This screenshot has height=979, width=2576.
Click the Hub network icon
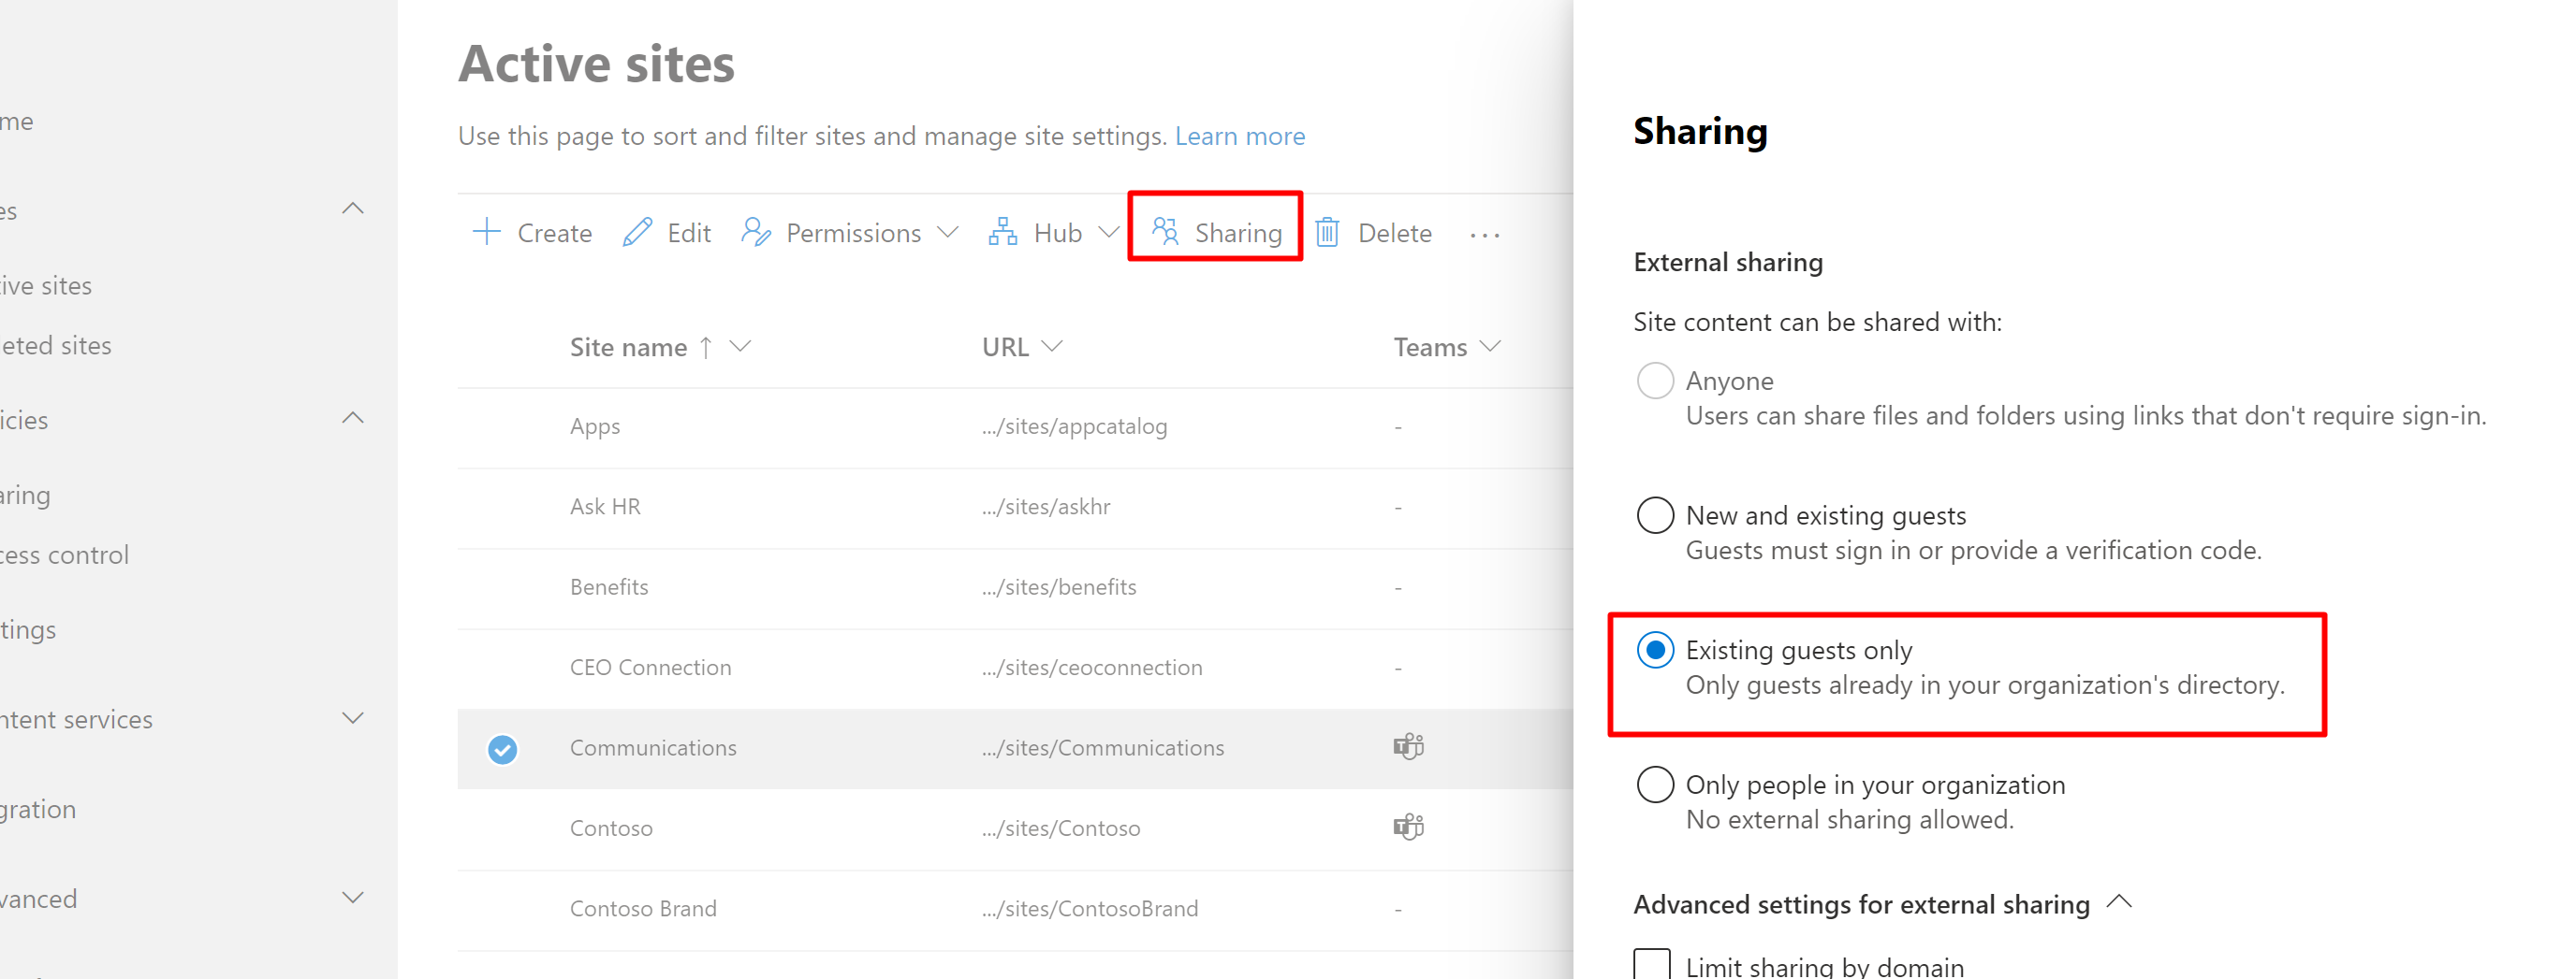1002,232
